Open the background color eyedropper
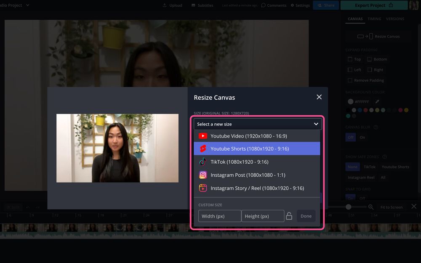The image size is (421, 263). click(377, 101)
